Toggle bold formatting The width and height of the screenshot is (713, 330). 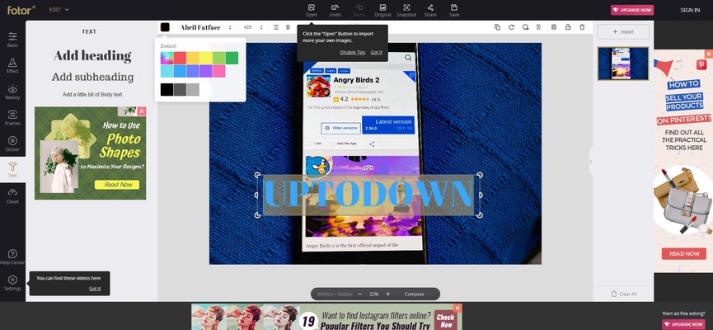(288, 27)
